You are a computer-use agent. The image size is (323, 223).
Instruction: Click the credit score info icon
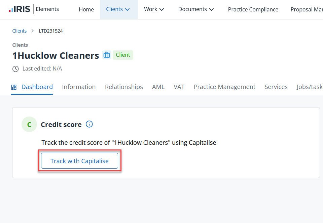89,124
